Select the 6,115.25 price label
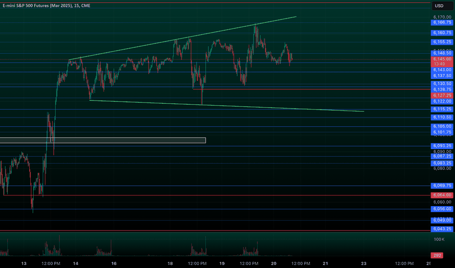The width and height of the screenshot is (455, 268). tap(442, 109)
